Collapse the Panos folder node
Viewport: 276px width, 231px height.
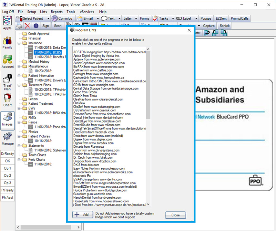coord(19,122)
